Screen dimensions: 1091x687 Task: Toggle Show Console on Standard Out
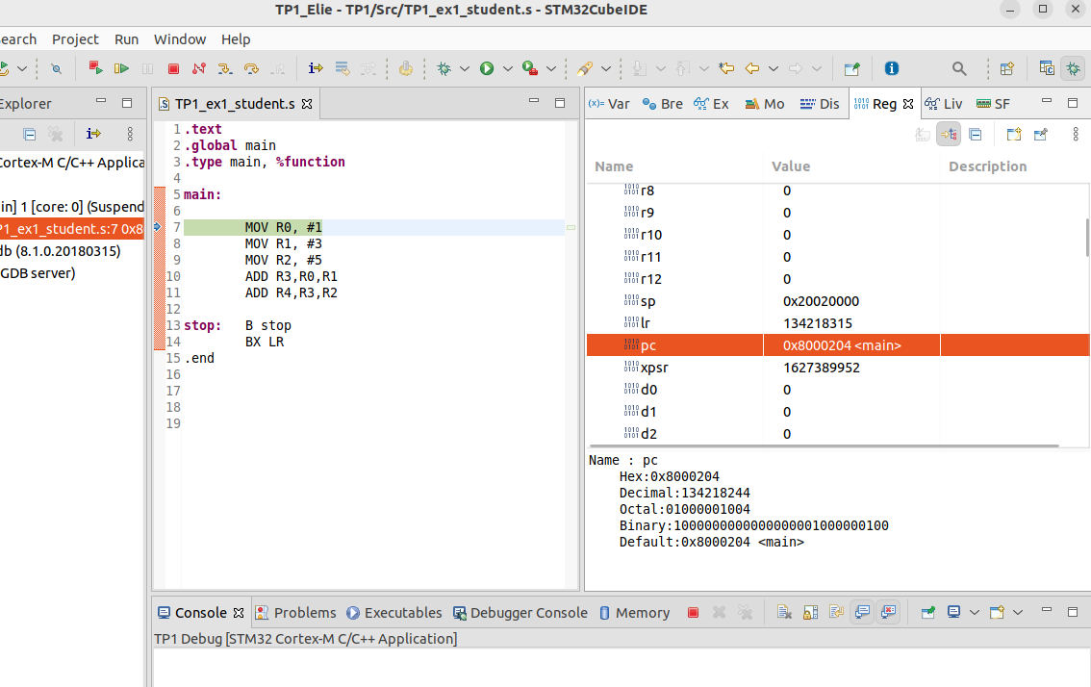pyautogui.click(x=862, y=612)
